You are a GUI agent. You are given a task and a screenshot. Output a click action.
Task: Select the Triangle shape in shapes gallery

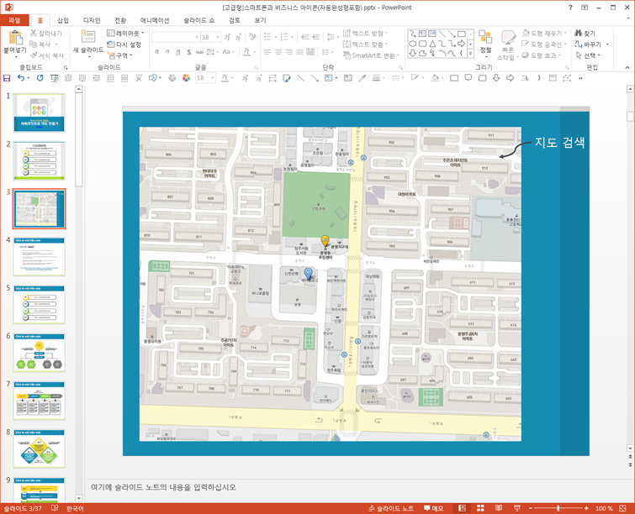(432, 44)
